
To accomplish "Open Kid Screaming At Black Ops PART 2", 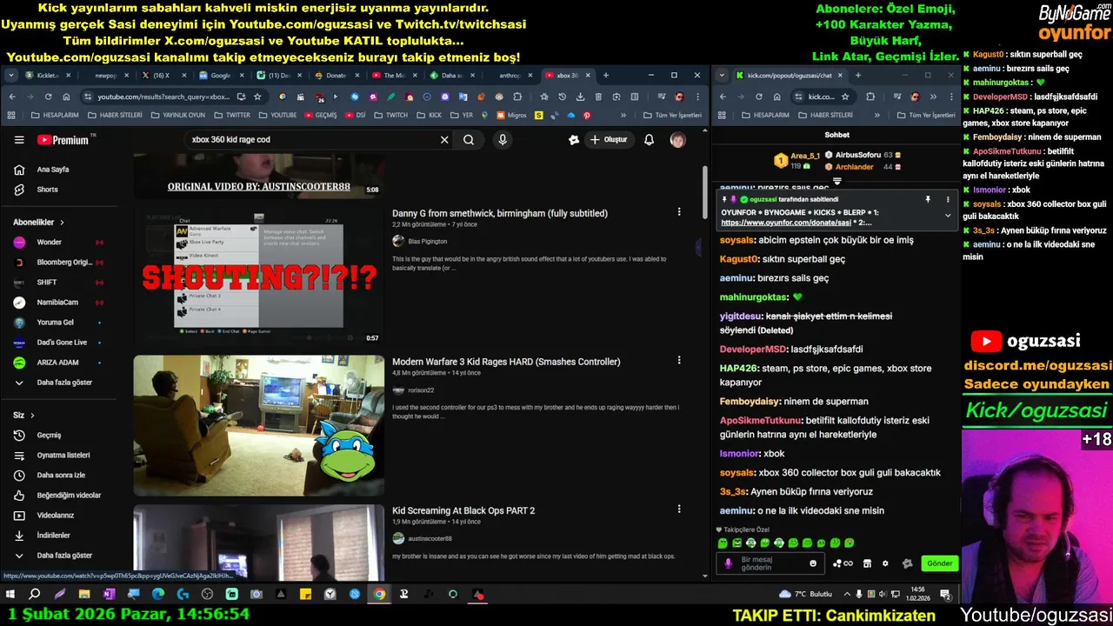I will tap(463, 511).
